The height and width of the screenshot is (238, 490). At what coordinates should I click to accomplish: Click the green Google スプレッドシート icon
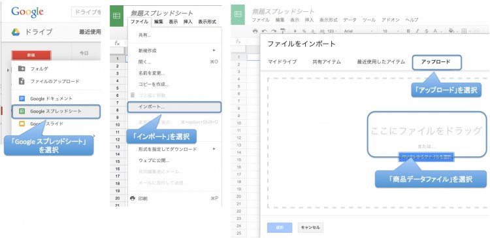[22, 111]
